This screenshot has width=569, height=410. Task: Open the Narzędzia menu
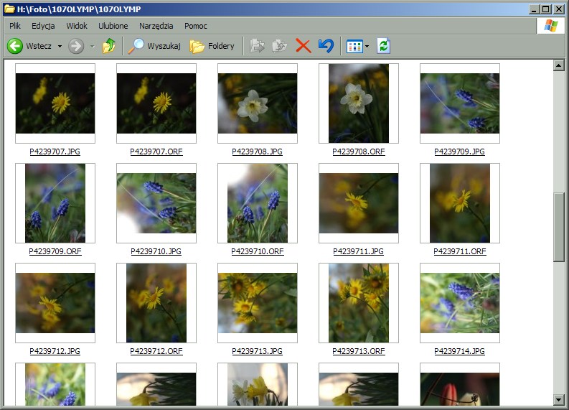pyautogui.click(x=156, y=26)
